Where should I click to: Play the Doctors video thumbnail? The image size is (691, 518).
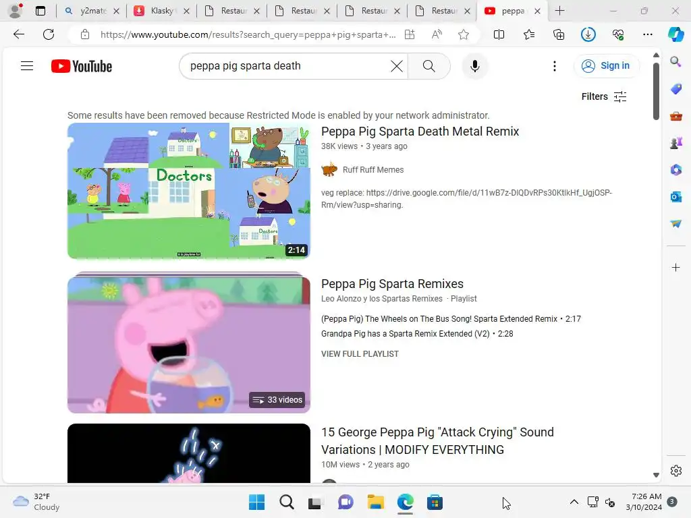tap(189, 191)
